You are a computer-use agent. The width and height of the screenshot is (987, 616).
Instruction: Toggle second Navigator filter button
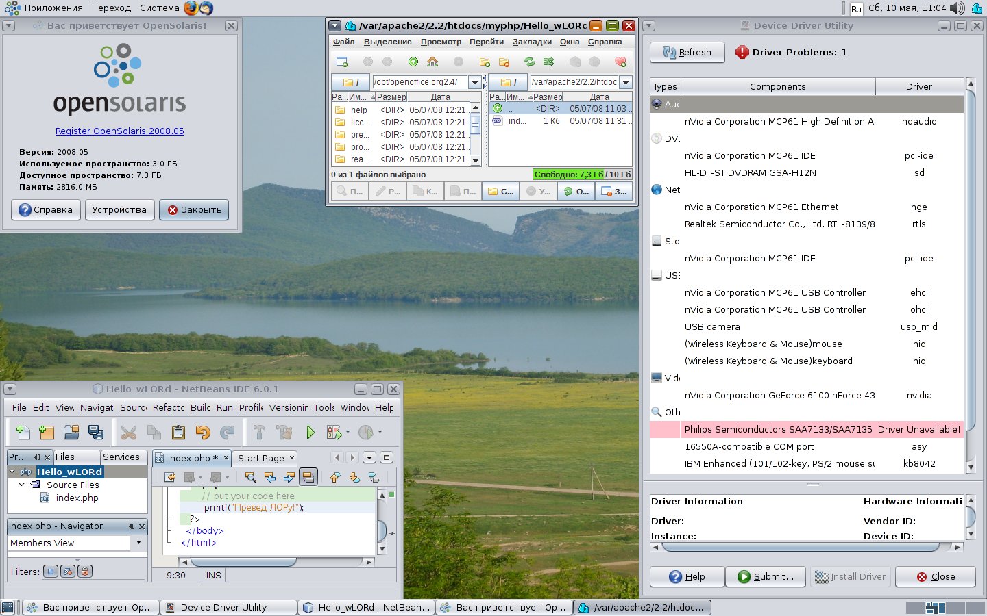point(68,571)
